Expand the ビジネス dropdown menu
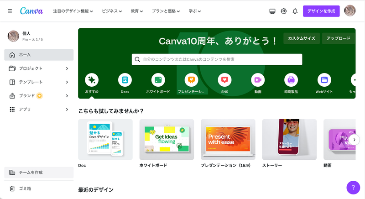Screen dimensions: 365x199 [112, 11]
